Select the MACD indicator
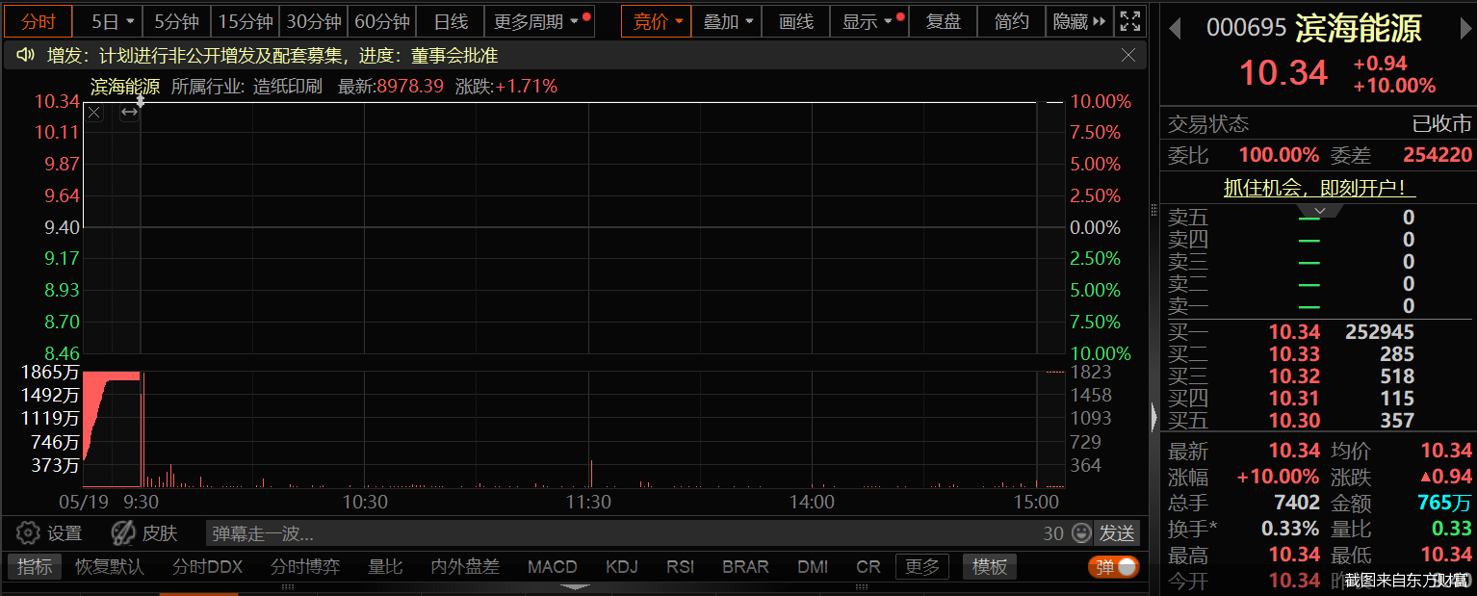Screen dimensions: 1477x596 [553, 567]
